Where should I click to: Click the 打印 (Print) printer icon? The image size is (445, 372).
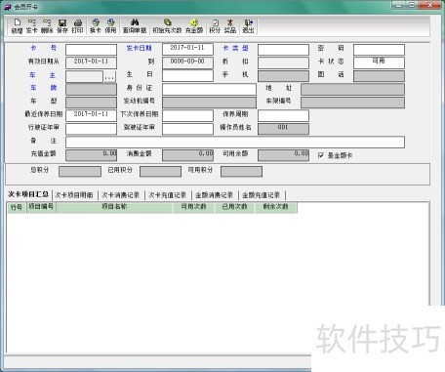coord(77,26)
